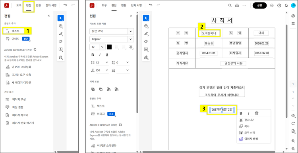Click the document's vertical scrollbar
The width and height of the screenshot is (298, 153).
[287, 71]
